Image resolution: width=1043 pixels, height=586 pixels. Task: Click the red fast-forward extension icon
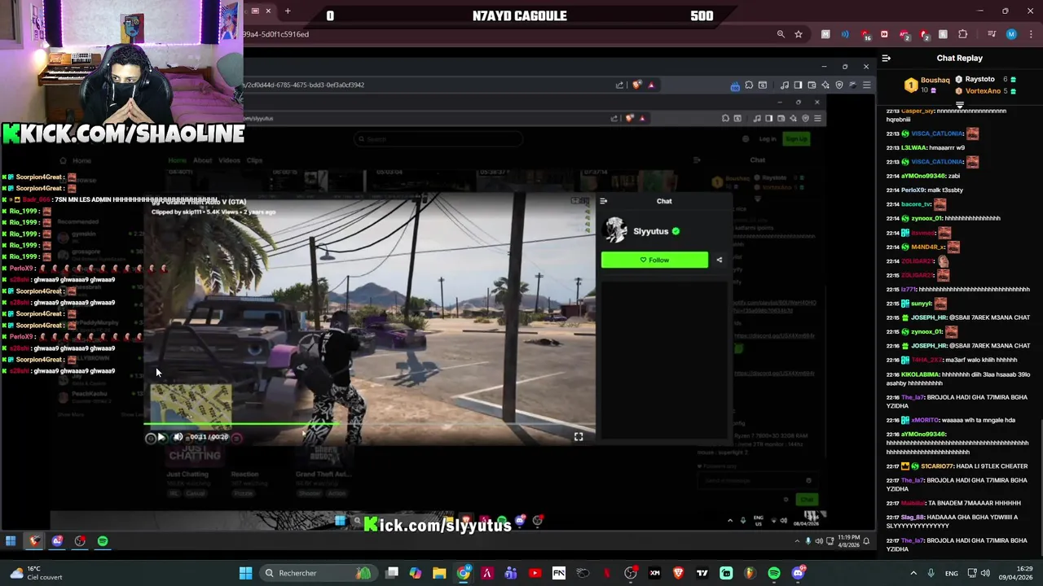click(884, 34)
